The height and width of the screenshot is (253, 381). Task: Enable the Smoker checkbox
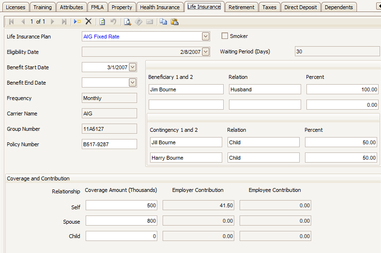[x=225, y=36]
